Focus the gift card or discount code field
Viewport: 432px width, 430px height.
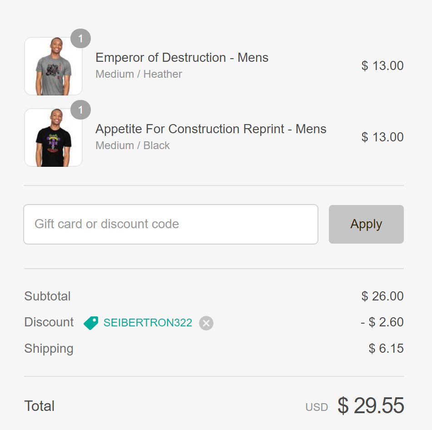[x=170, y=224]
